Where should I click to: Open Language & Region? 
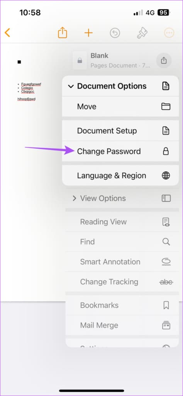tap(120, 176)
